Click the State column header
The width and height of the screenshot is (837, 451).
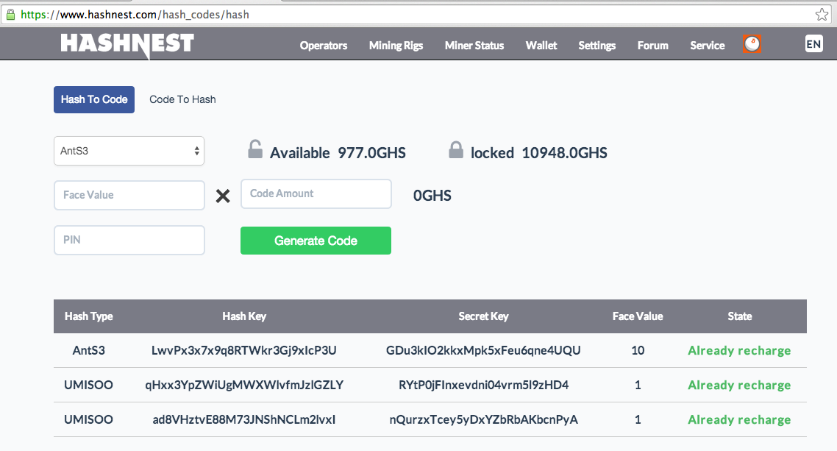740,316
